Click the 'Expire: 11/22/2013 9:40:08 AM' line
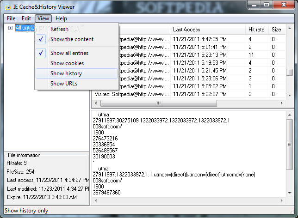The width and height of the screenshot is (298, 218). [x=42, y=197]
